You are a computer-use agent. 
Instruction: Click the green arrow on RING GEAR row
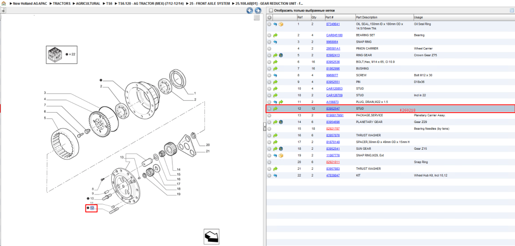click(x=275, y=55)
